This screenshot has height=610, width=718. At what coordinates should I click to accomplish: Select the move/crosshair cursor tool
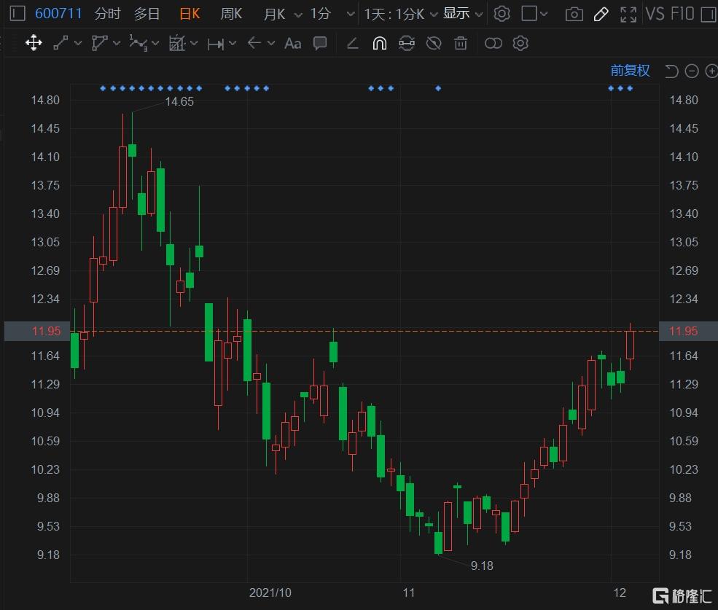point(34,44)
